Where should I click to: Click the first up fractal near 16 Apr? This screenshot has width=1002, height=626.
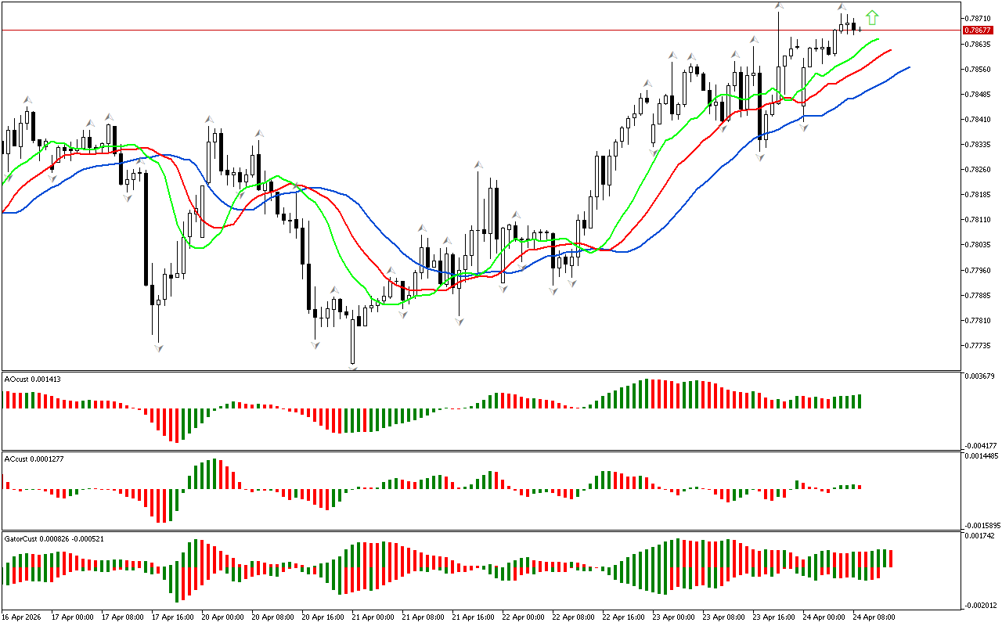coord(27,99)
